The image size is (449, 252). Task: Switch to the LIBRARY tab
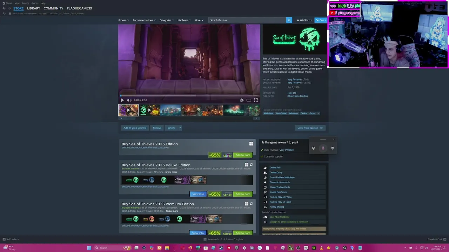(34, 8)
